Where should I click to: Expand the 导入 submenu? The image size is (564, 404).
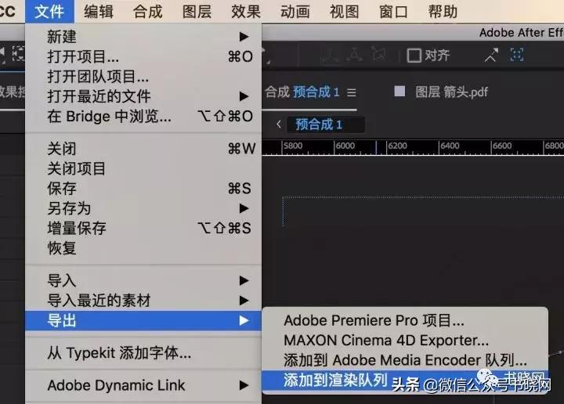[143, 280]
